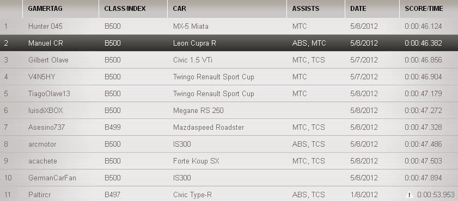Image resolution: width=458 pixels, height=201 pixels.
Task: Sort by the GAMERTAG column header
Action: tap(45, 9)
